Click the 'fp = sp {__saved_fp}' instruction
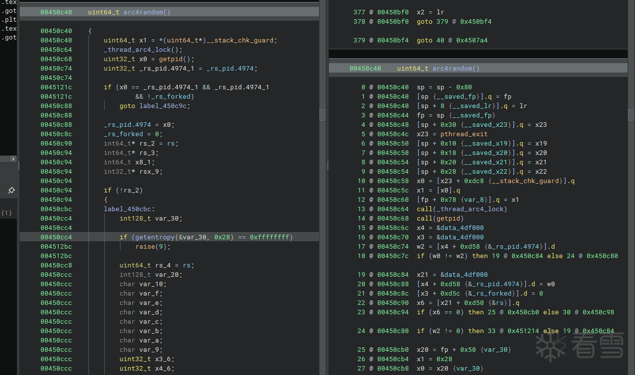Image resolution: width=635 pixels, height=375 pixels. (456, 115)
